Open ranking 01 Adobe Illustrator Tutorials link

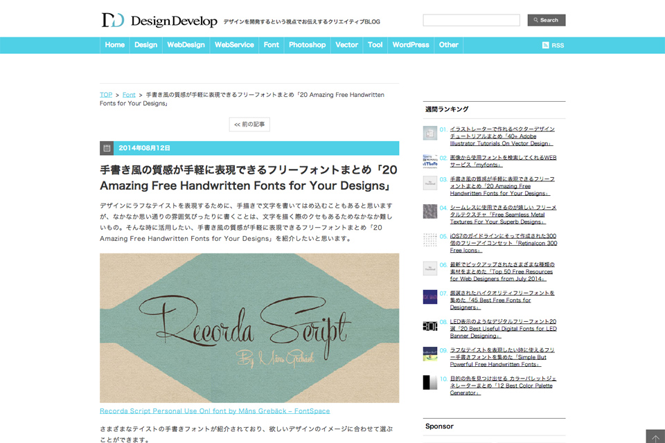(x=502, y=136)
